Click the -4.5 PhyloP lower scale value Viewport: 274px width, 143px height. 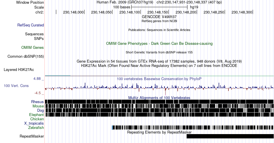coord(37,93)
